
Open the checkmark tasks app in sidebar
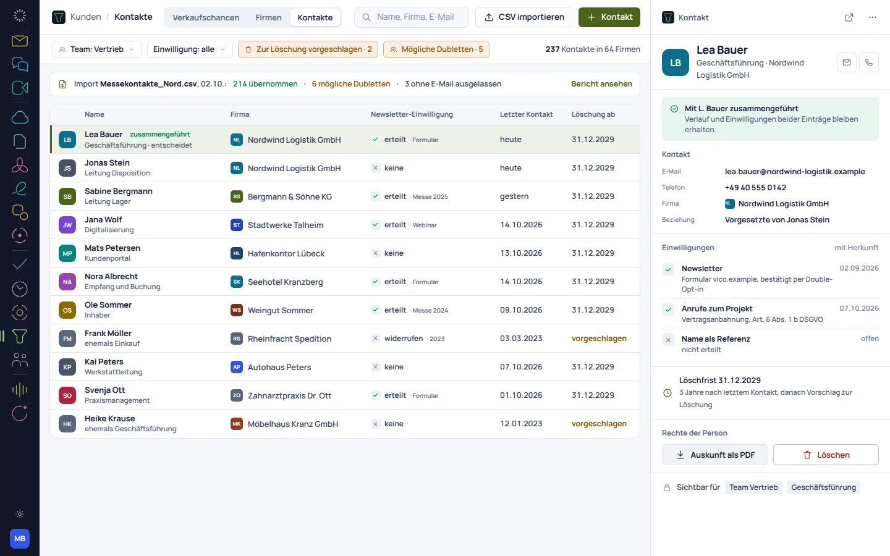[20, 264]
